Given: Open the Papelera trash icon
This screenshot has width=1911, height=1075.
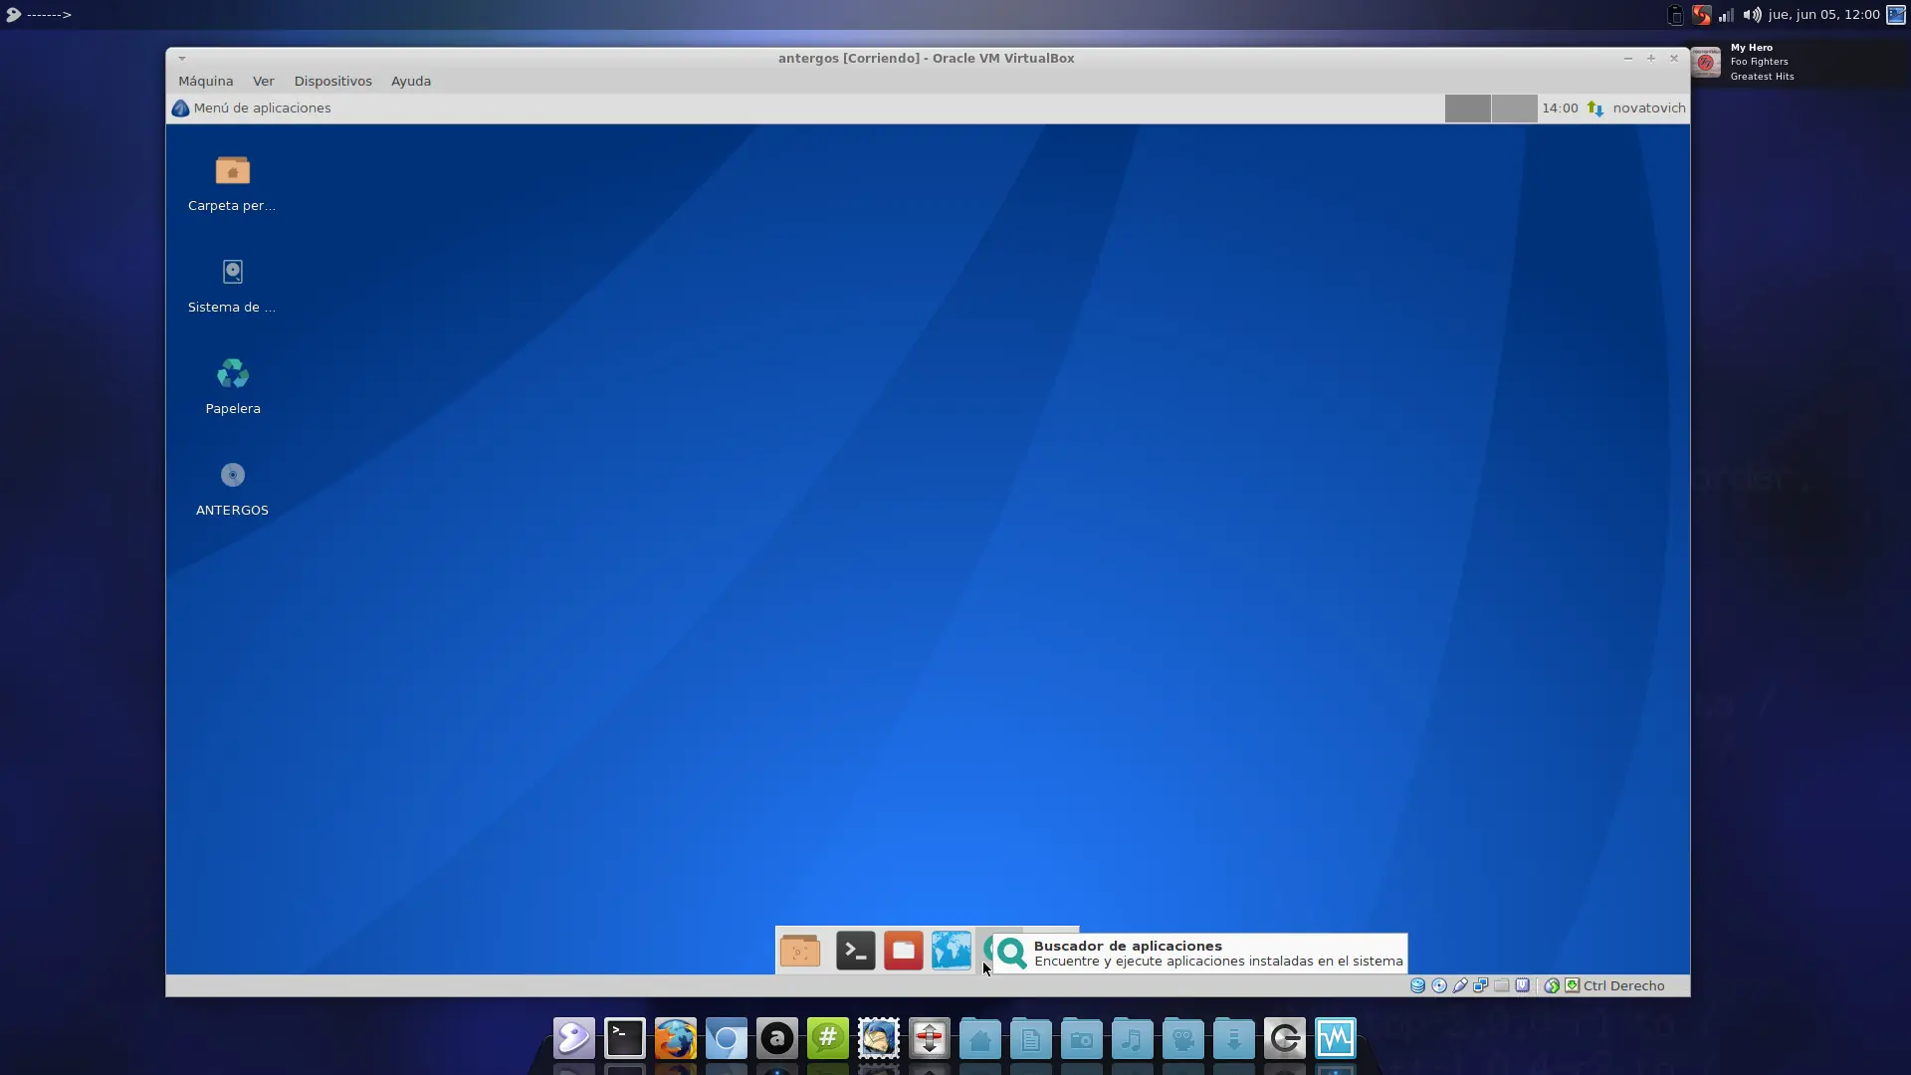Looking at the screenshot, I should click(x=232, y=387).
